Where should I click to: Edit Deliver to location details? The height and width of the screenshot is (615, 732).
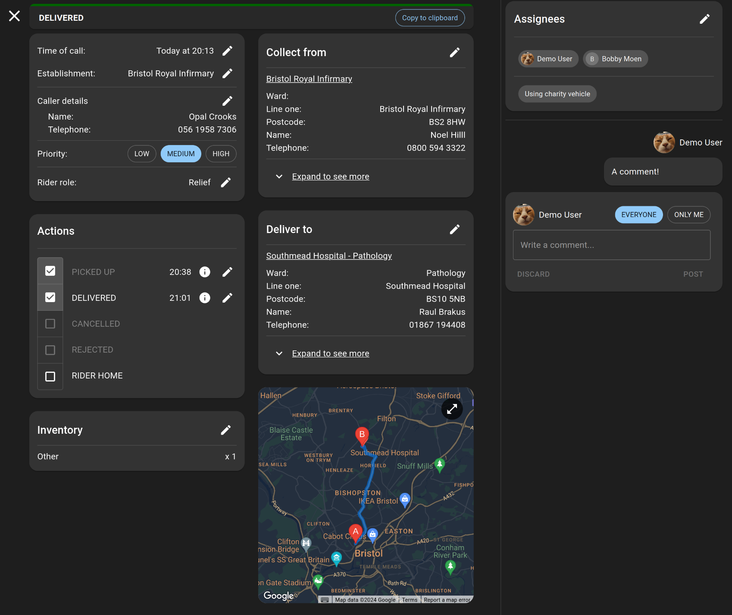(x=454, y=230)
